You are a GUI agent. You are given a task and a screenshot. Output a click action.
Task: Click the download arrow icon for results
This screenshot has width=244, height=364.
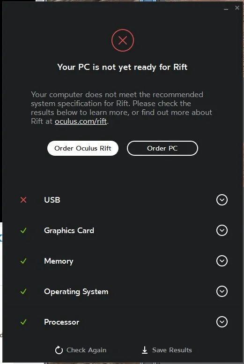coord(145,350)
